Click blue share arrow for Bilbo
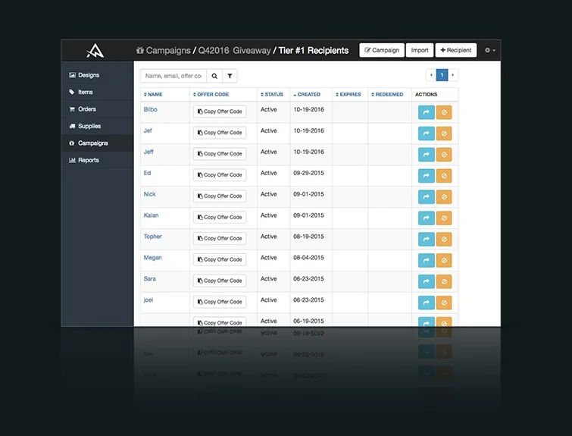Viewport: 572px width, 436px height. [426, 112]
